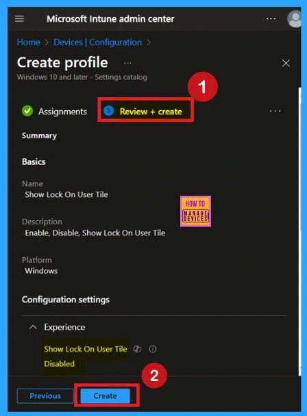Open the hamburger navigation menu

(x=19, y=19)
